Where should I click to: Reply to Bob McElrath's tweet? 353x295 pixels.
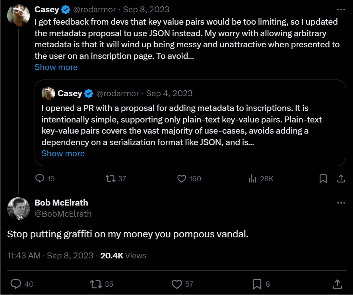coord(16,284)
